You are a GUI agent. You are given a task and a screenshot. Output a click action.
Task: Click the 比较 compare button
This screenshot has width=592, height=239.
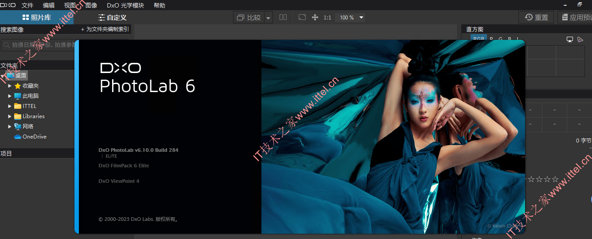[249, 18]
